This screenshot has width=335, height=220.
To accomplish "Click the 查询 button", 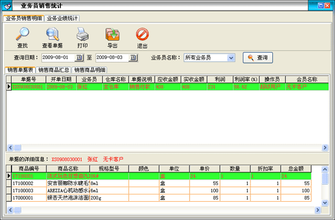I will pos(258,58).
